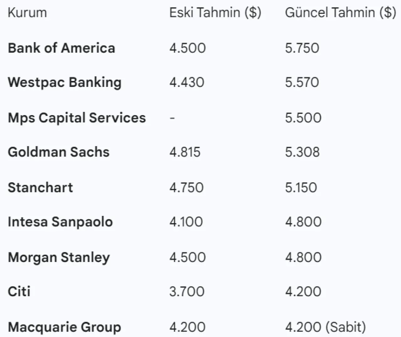Click the dash in Mps Capital's old estimate
The image size is (401, 337).
click(172, 118)
